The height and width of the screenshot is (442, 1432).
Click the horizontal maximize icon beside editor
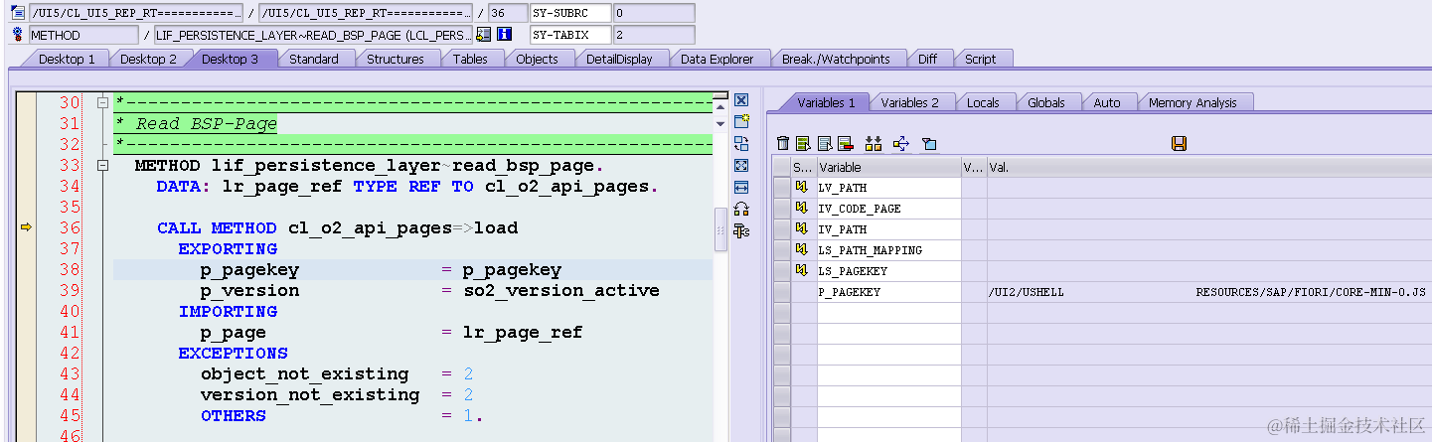coord(740,187)
